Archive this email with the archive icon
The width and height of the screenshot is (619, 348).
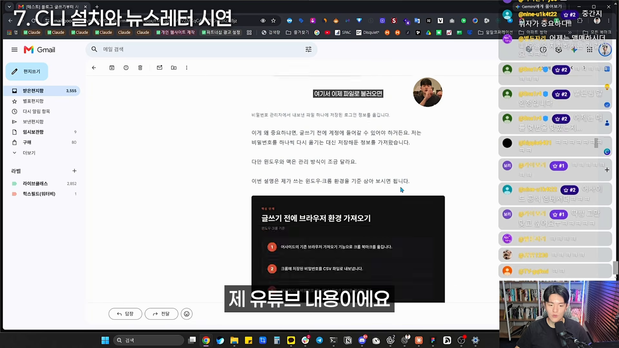[112, 68]
